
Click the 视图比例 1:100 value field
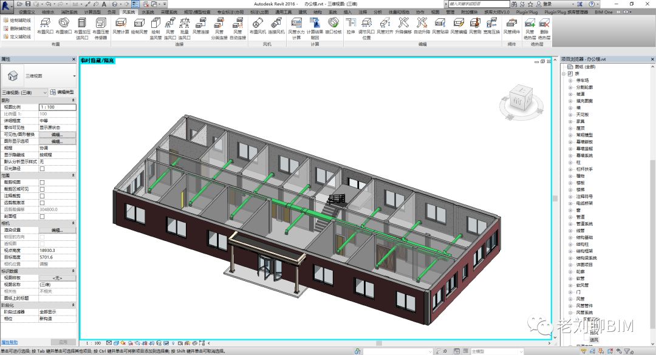(x=57, y=107)
